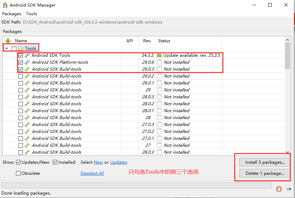
Task: Click the not-installed status icon for rev 29.0.1
Action: click(x=159, y=83)
